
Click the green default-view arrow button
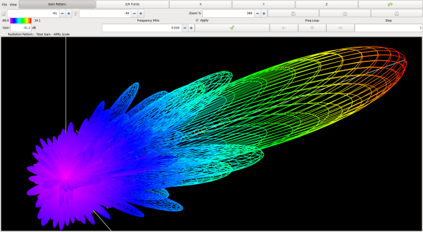pos(391,4)
